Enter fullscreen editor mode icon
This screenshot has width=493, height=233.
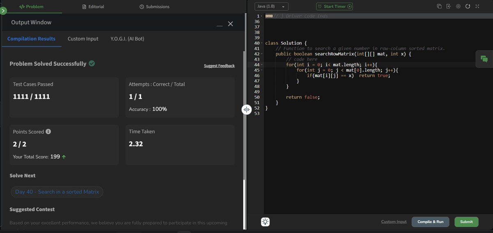[477, 7]
